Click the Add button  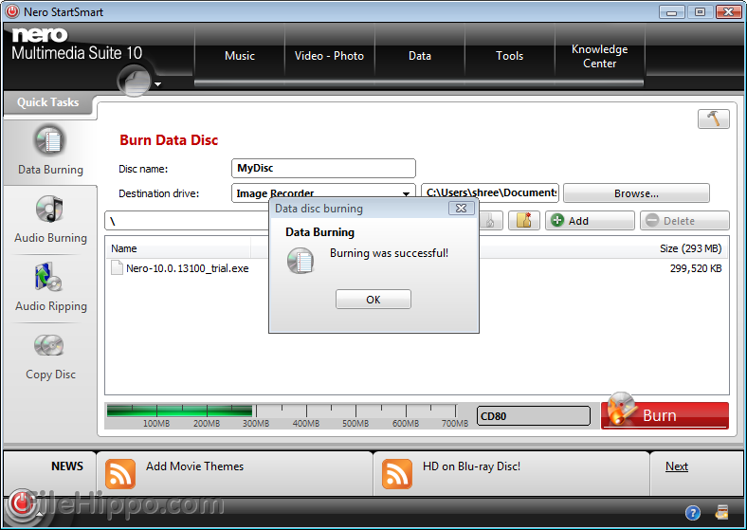point(590,221)
